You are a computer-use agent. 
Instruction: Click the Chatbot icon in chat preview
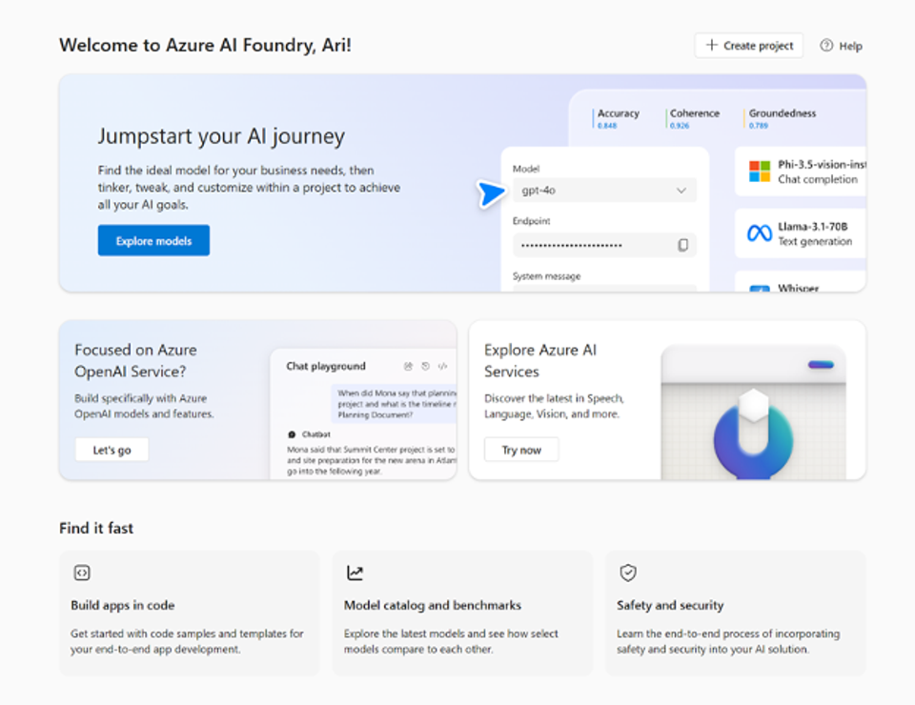(292, 434)
